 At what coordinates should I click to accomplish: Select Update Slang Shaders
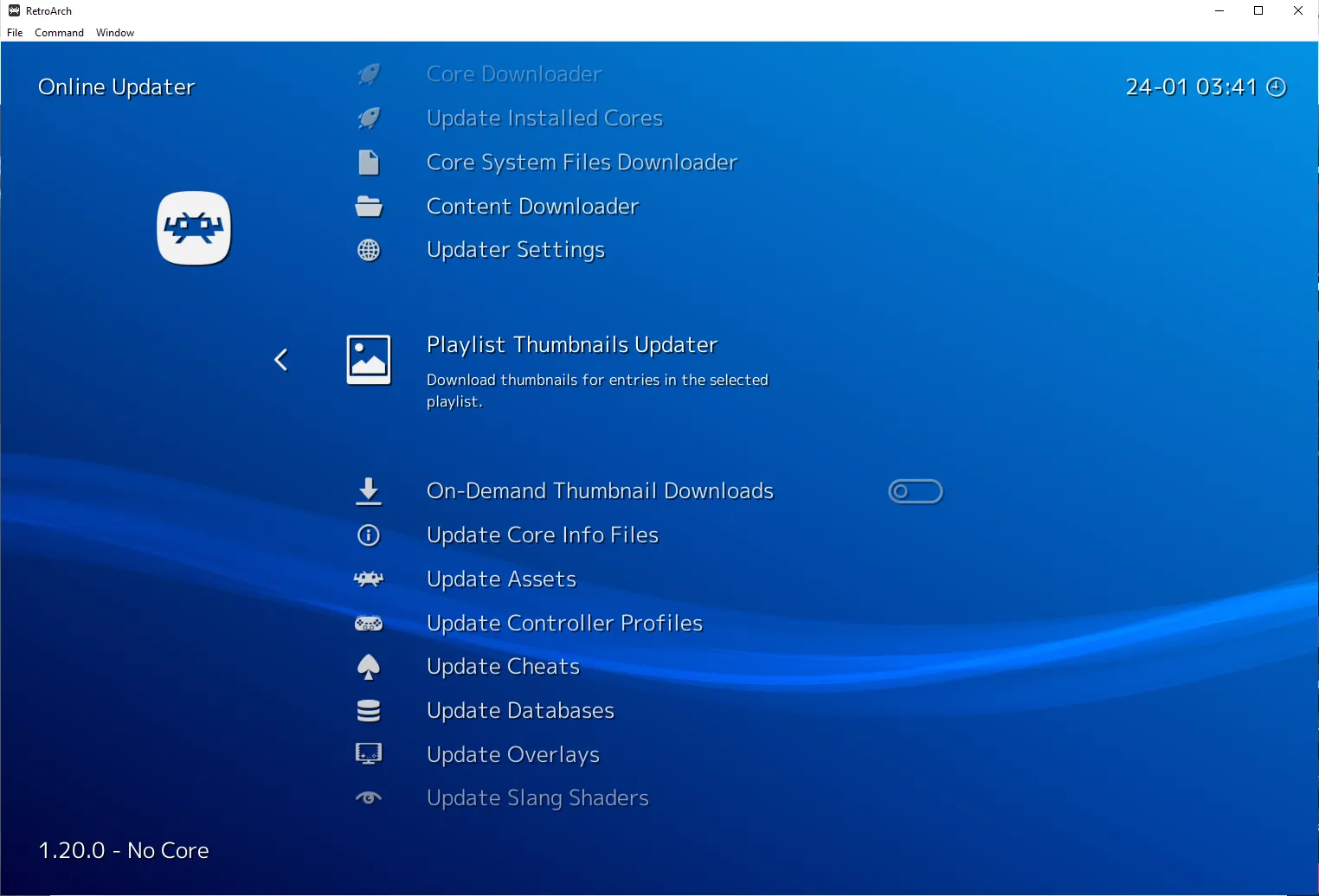537,798
